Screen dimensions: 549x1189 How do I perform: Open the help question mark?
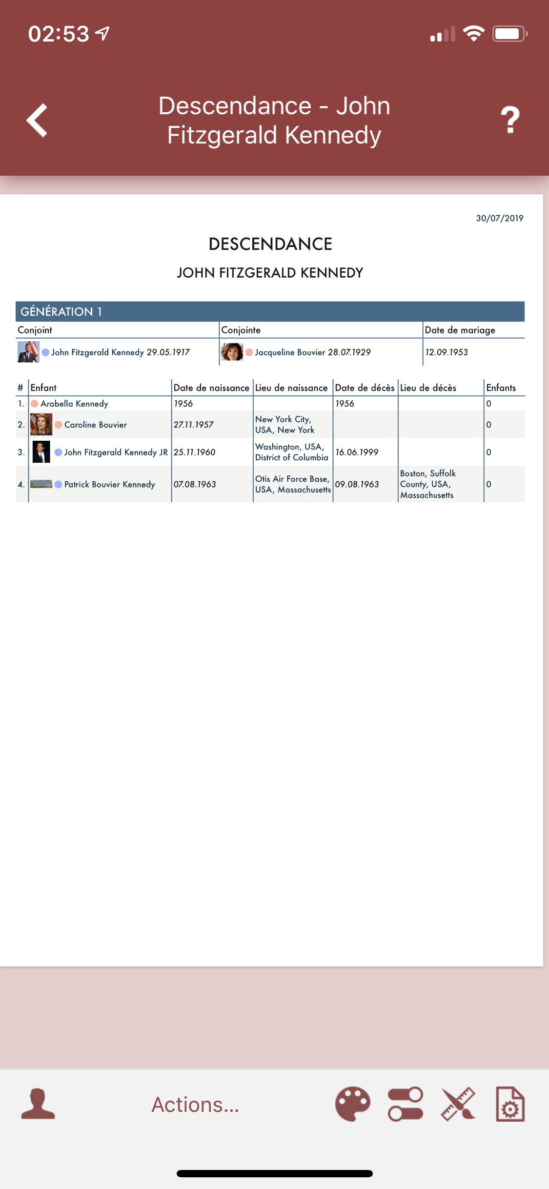pyautogui.click(x=510, y=120)
